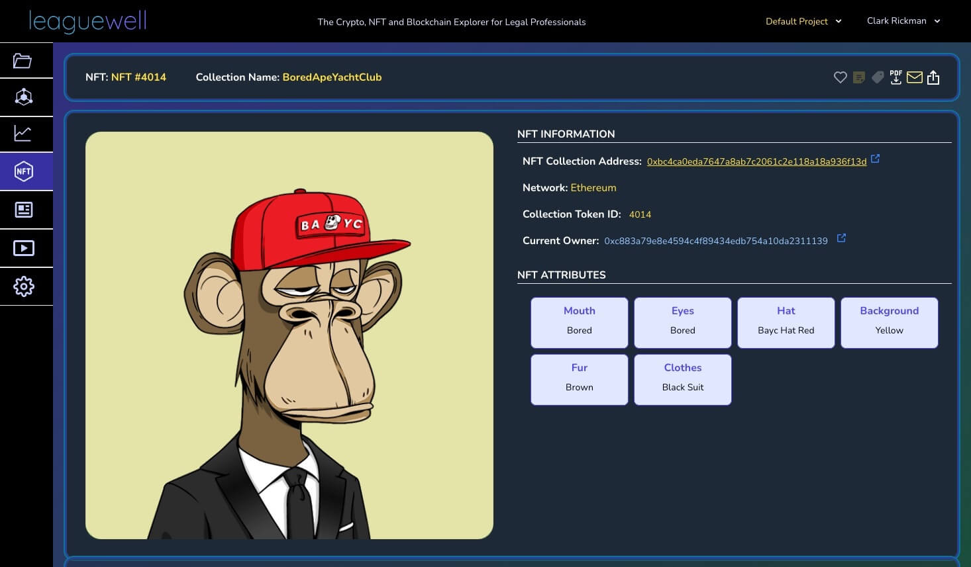Select the Mouth Bored attribute card
The image size is (971, 567).
click(x=580, y=323)
